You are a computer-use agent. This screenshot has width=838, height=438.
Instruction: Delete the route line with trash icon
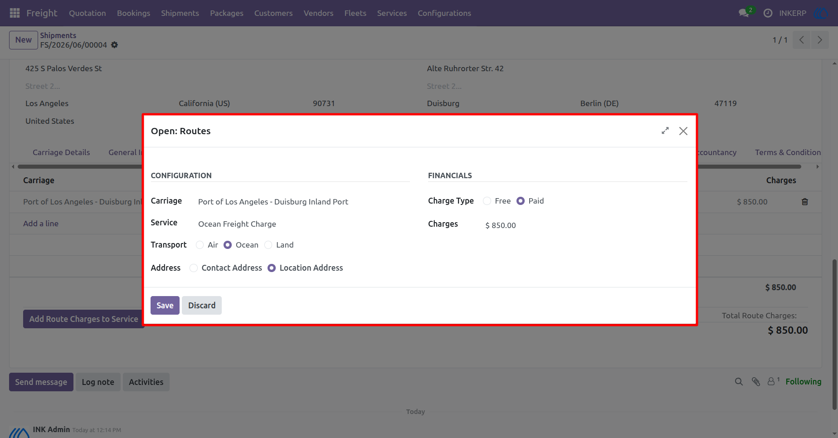(x=805, y=202)
